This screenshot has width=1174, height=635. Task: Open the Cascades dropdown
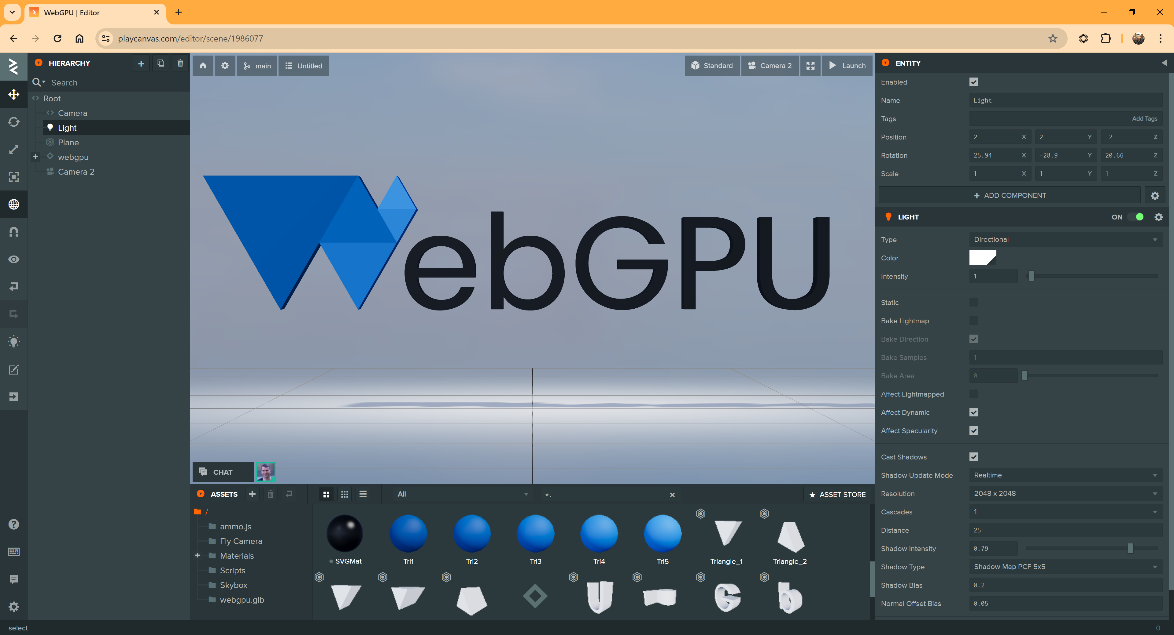(x=1065, y=512)
